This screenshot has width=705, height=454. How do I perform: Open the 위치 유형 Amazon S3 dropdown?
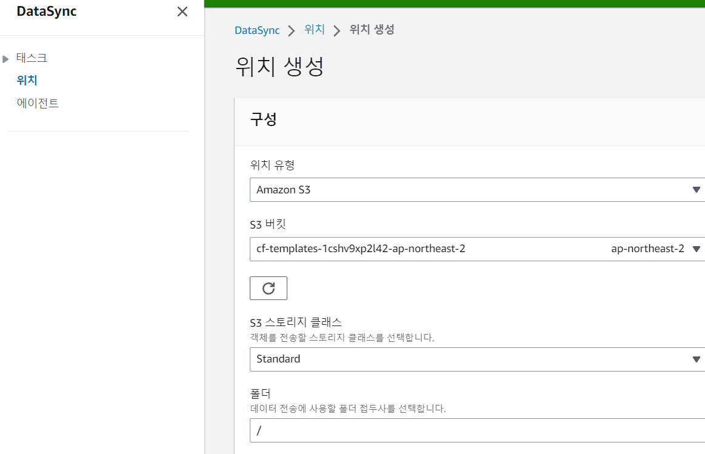tap(478, 190)
